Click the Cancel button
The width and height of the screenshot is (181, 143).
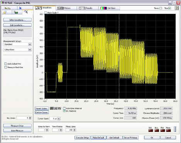pos(168,138)
